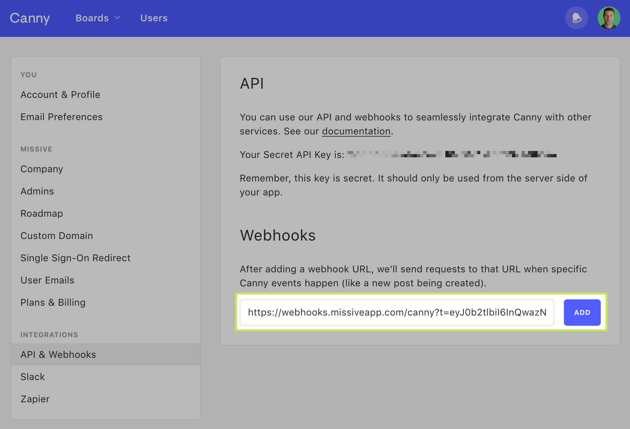Select Email Preferences in sidebar
Image resolution: width=630 pixels, height=429 pixels.
point(62,117)
